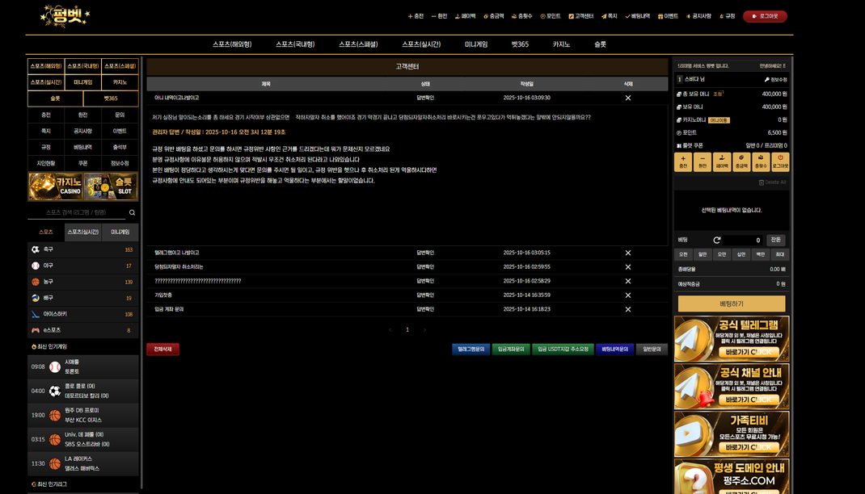Delete the top inquiry with its X icon
The width and height of the screenshot is (865, 494).
(628, 98)
